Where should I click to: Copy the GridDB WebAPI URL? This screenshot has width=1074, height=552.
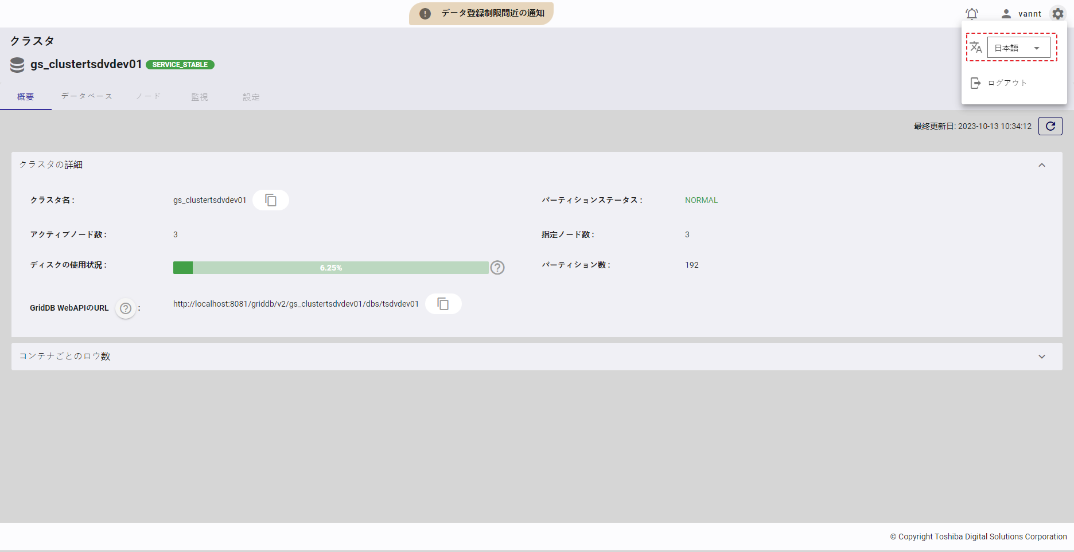(x=443, y=304)
